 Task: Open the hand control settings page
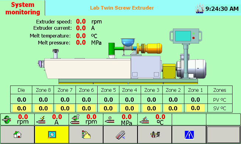click(86, 135)
